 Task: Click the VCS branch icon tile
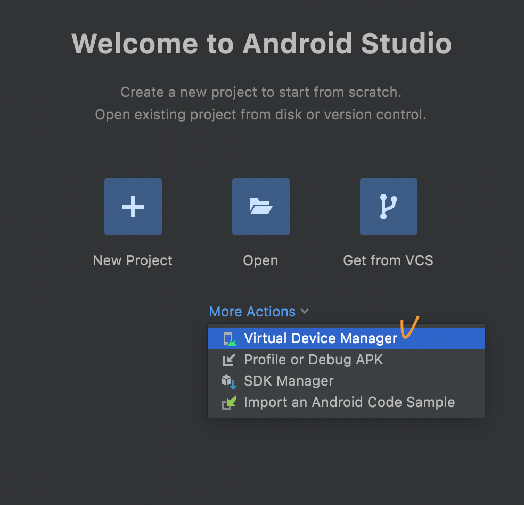point(388,207)
